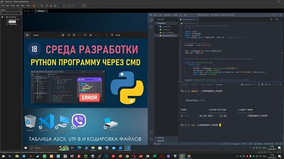Screen dimensions: 284x159
Task: Switch to the VMware Home tab
Action: click(x=28, y=11)
